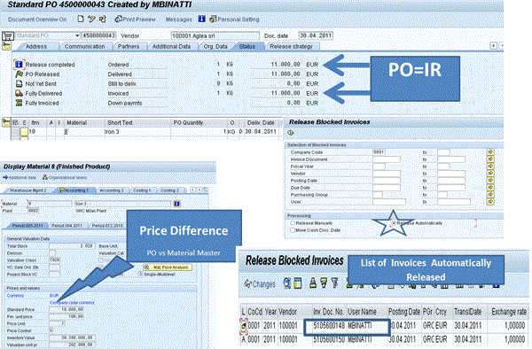The width and height of the screenshot is (532, 349).
Task: Open multiple selection arrow for Vendor row
Action: pos(490,174)
